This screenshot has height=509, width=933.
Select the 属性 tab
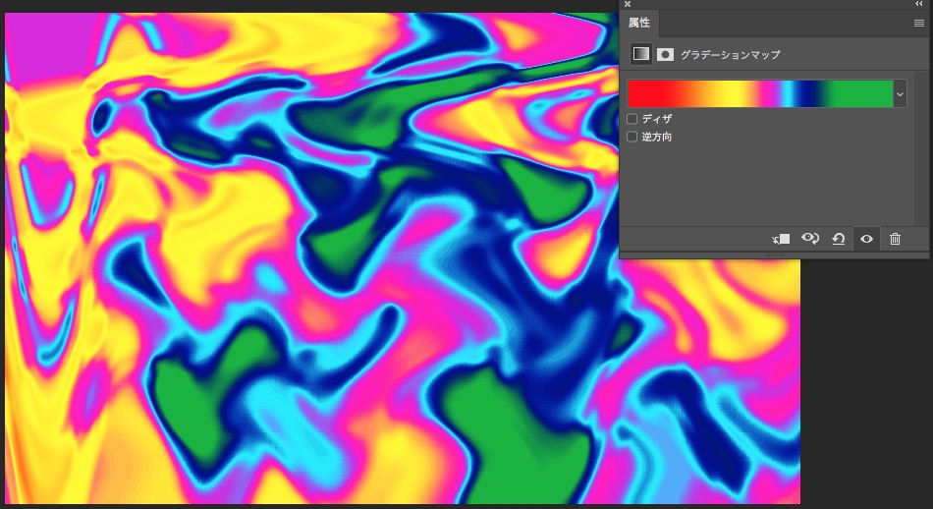click(x=639, y=23)
